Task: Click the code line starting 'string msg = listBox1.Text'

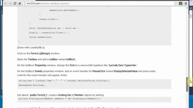Action: (x=64, y=81)
